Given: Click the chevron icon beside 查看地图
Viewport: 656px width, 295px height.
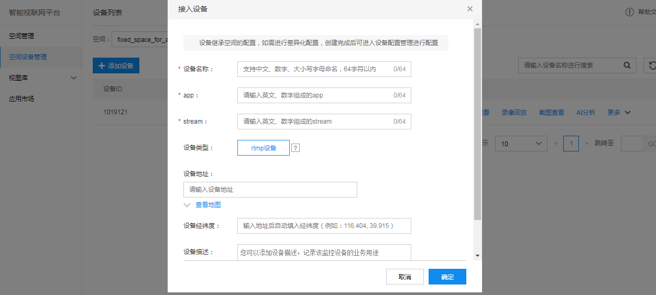Looking at the screenshot, I should pos(188,205).
